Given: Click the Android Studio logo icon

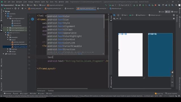Looking at the screenshot, I should point(2,2).
